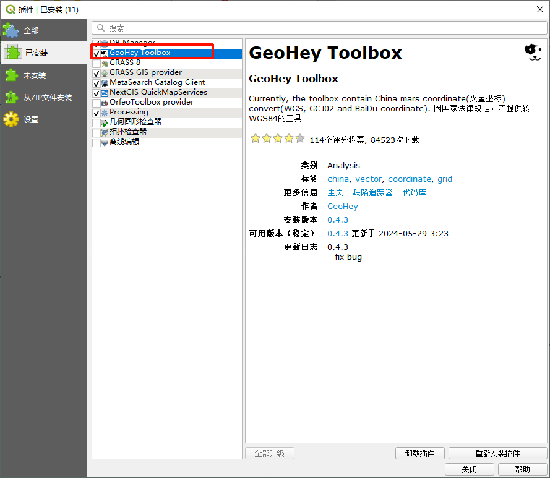550x478 pixels.
Task: Click the available version 0.4.3 link
Action: point(338,234)
